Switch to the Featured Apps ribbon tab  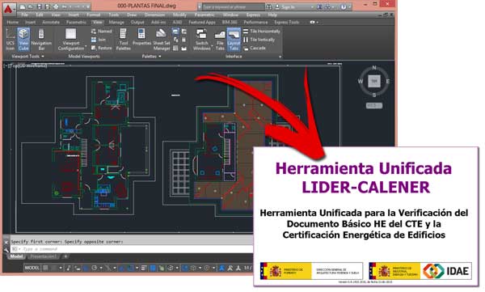click(x=202, y=23)
